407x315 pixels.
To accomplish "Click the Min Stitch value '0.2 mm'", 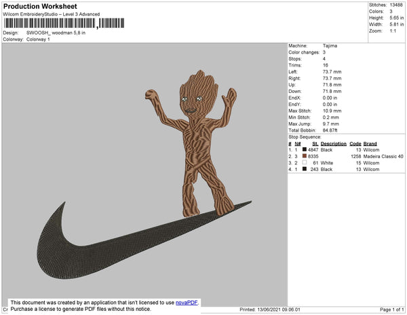I will tap(331, 117).
